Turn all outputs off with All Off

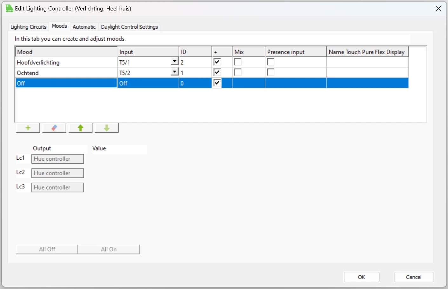point(46,249)
